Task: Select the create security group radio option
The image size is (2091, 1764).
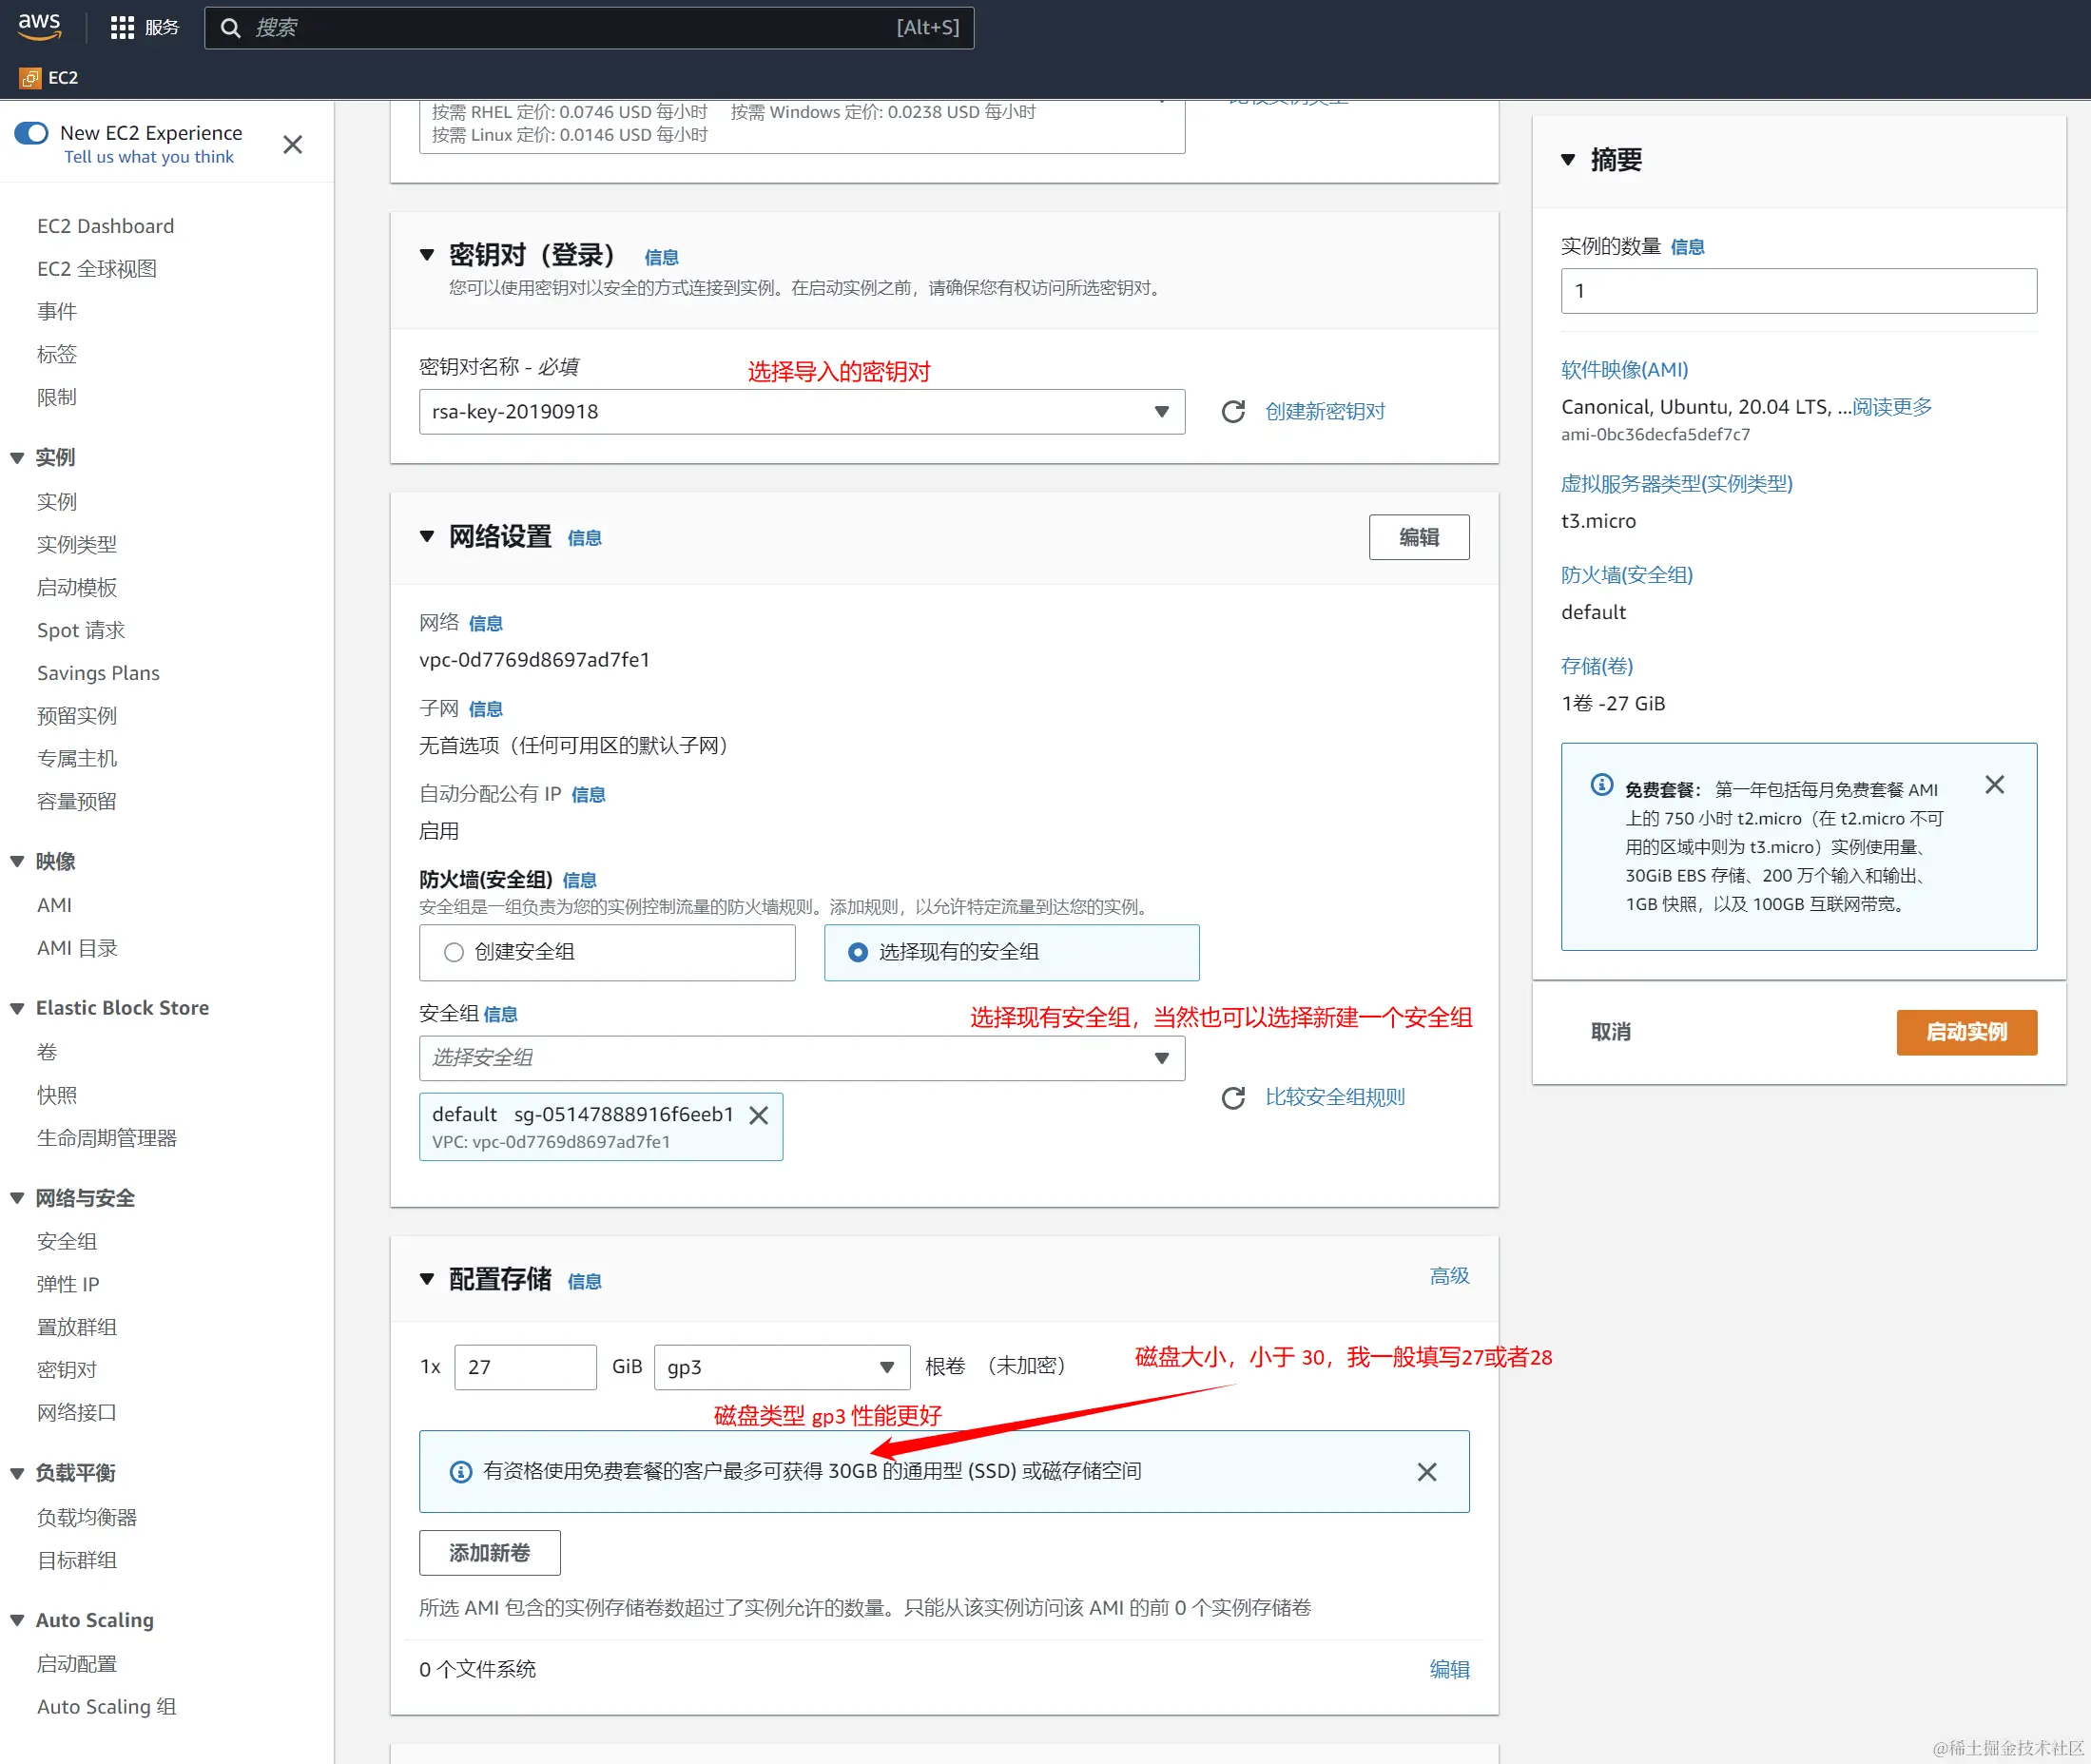Action: (x=454, y=952)
